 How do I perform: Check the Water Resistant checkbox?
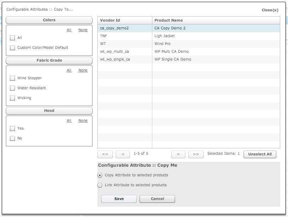pyautogui.click(x=13, y=88)
